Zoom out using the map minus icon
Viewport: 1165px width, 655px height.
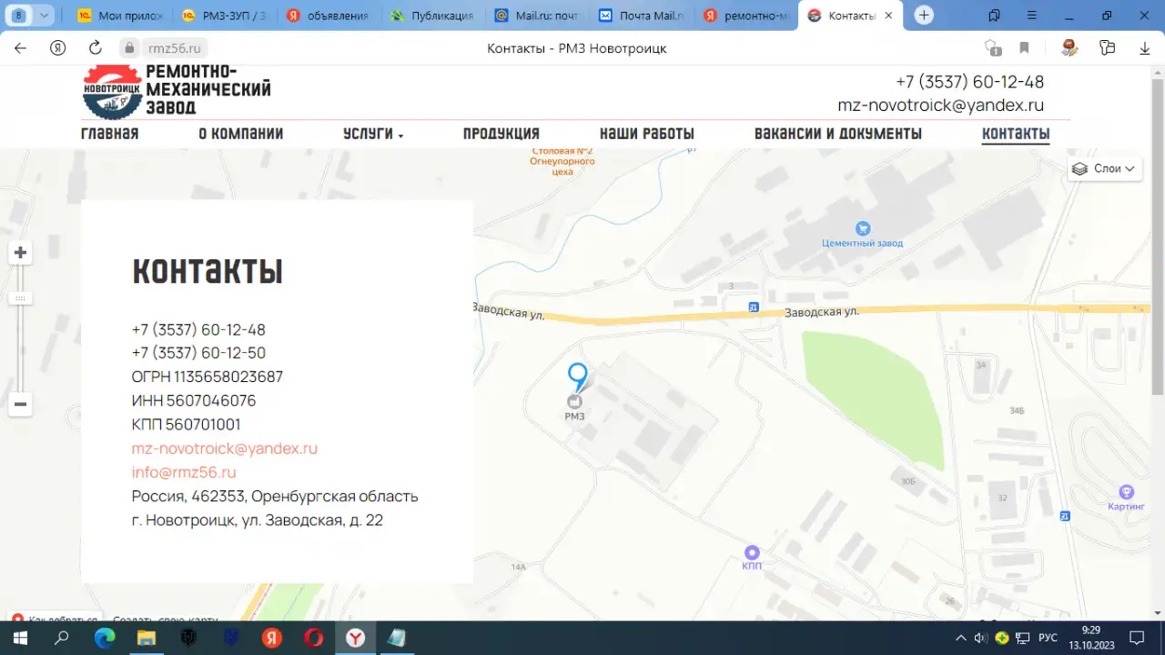click(20, 404)
